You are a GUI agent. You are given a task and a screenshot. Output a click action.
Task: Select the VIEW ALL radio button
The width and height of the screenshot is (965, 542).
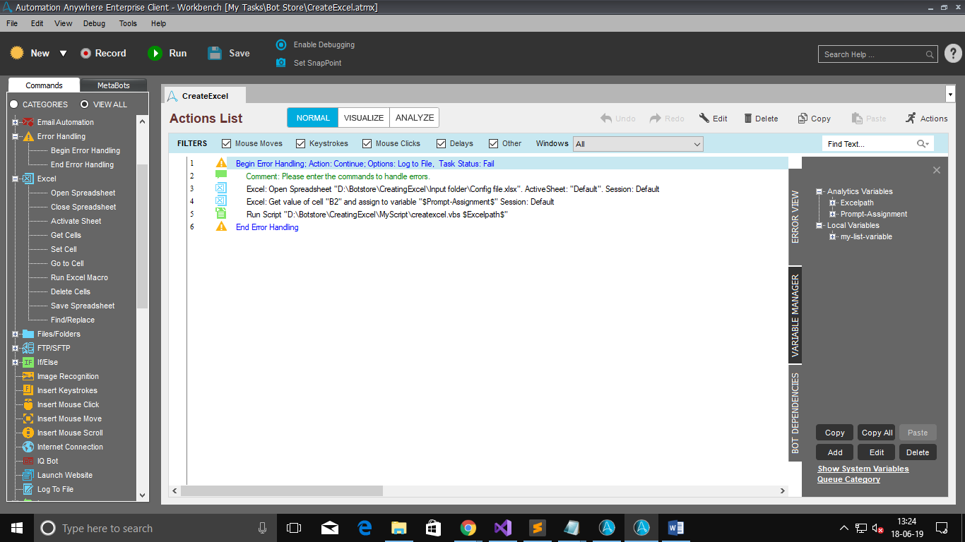click(x=85, y=104)
